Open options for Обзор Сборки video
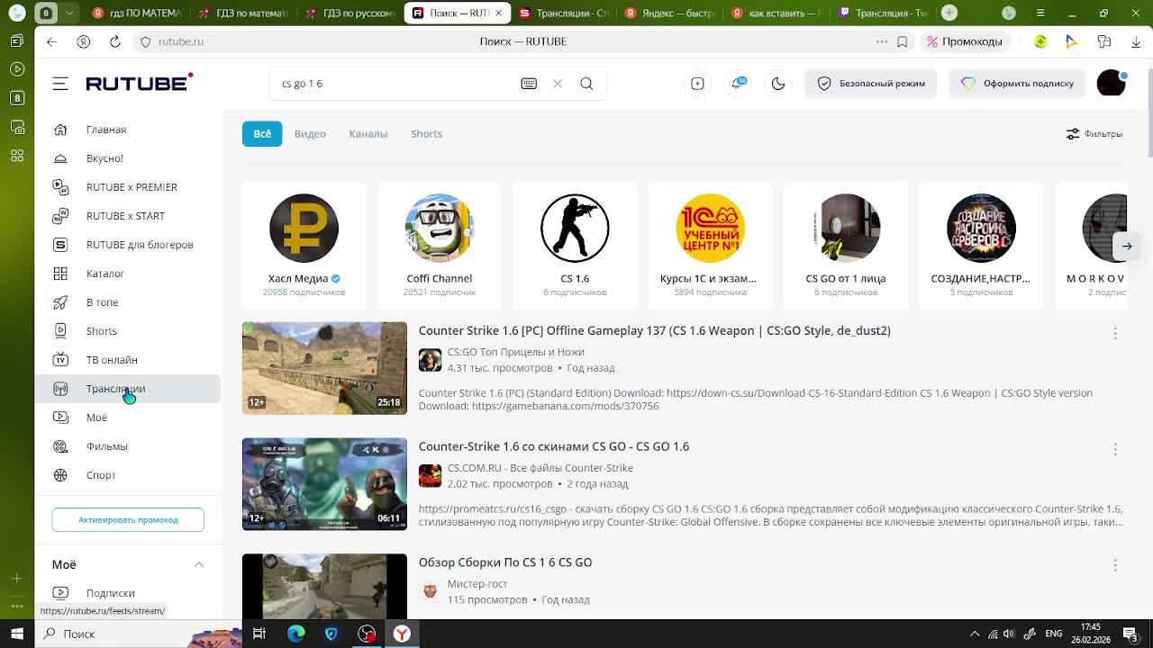 1115,565
